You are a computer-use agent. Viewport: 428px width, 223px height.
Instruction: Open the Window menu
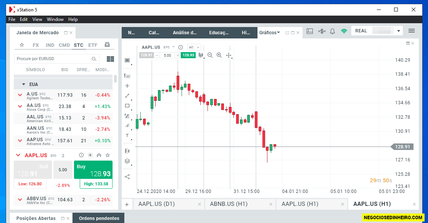click(x=55, y=19)
